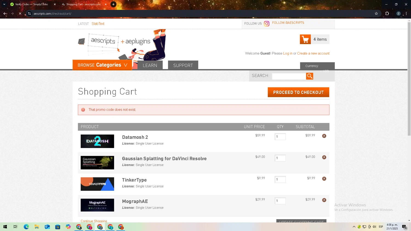
Task: Remove Gaussian Splatting for DaVinci Resolve item
Action: (324, 157)
